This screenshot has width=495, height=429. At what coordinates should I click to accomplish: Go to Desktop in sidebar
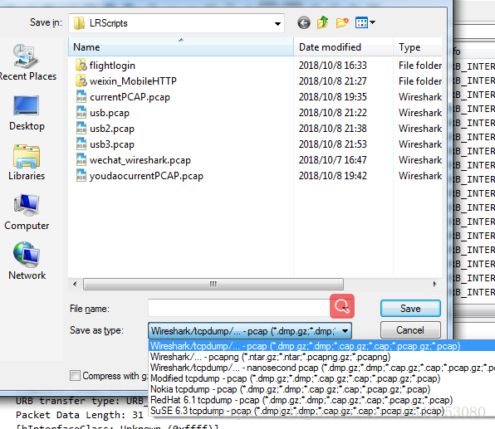pyautogui.click(x=27, y=113)
